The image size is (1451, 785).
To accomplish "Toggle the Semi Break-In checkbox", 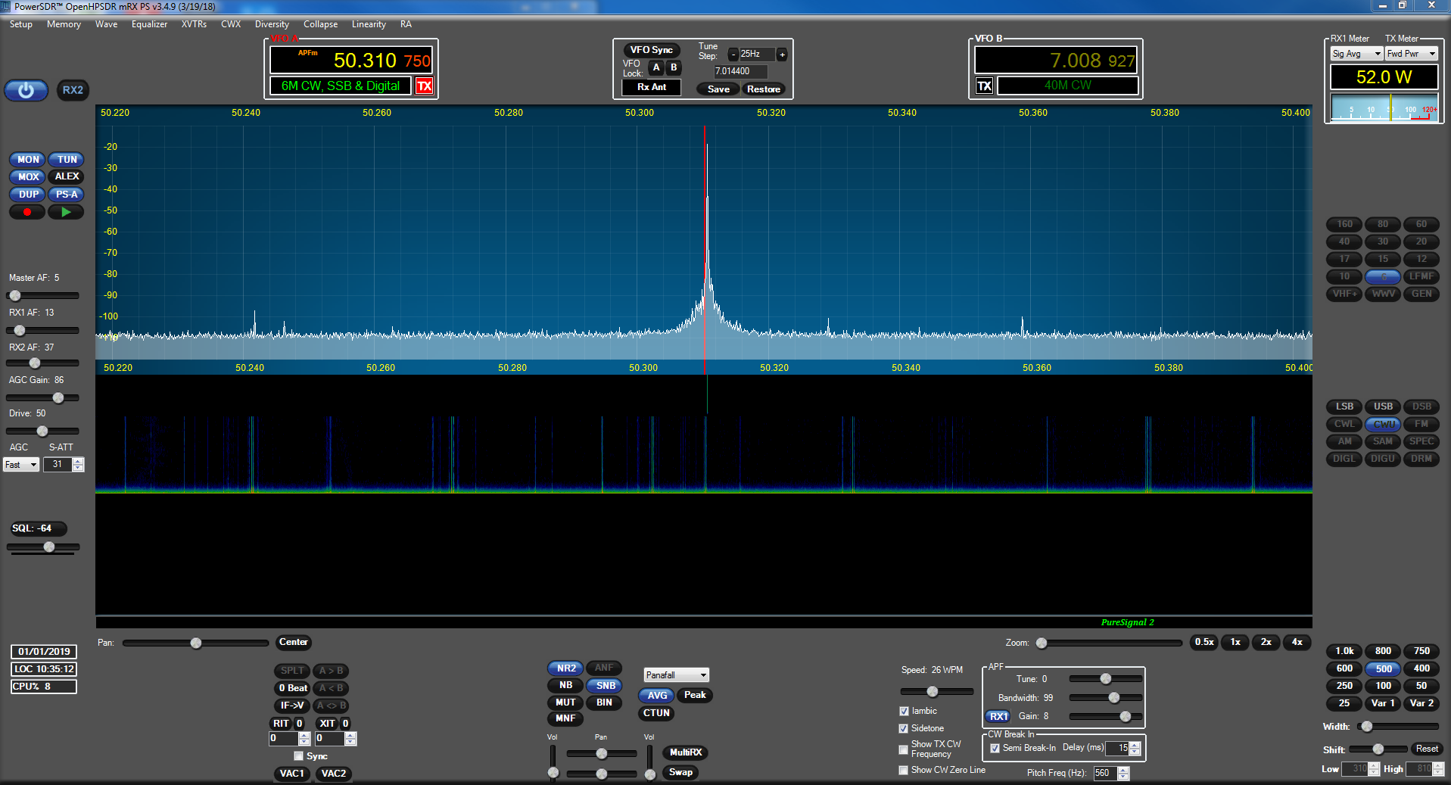I will [x=995, y=749].
